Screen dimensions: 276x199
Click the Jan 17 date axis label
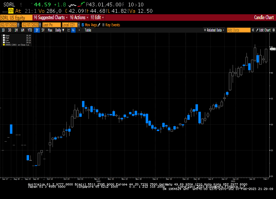tap(224, 179)
